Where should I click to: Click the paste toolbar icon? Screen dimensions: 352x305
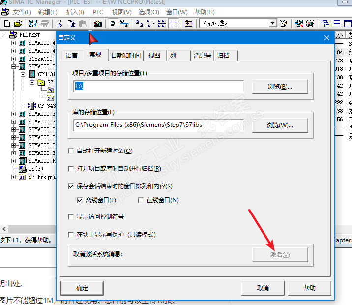point(83,23)
